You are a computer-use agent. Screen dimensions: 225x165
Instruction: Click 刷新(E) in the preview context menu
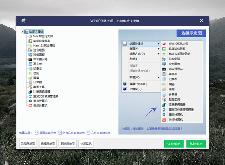point(134,59)
